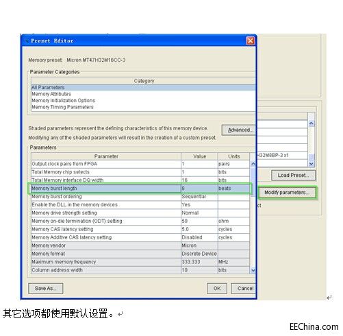Screen dimensions: 343x336
Task: Open the Advanced settings button
Action: [x=239, y=130]
